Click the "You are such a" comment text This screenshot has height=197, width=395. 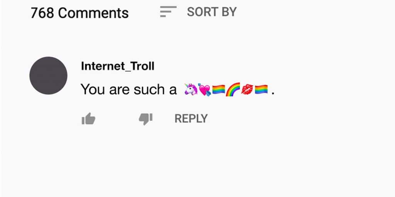pos(129,89)
